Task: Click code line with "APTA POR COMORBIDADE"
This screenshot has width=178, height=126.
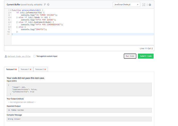Action: point(42,25)
